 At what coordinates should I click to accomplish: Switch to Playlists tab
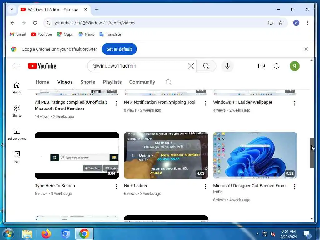(112, 82)
